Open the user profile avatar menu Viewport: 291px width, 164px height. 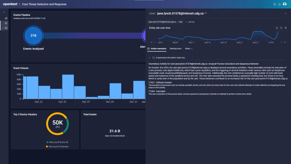(285, 4)
